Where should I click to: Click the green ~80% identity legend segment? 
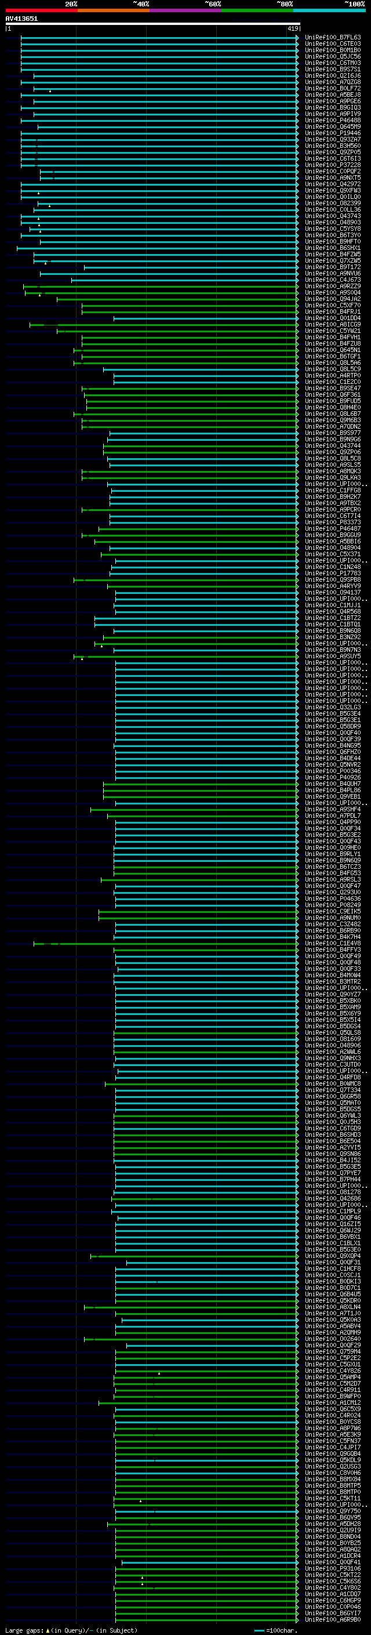pyautogui.click(x=257, y=10)
